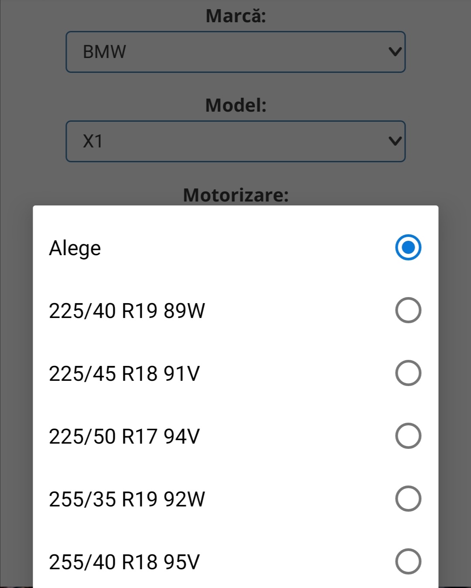Tick the radio button for 255/40 R18 95V
This screenshot has height=588, width=471.
(x=408, y=561)
